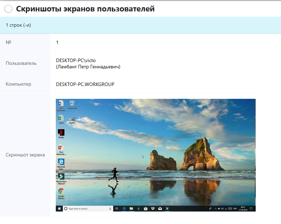Open the PowerPoint file desktop icon
281x224 pixels.
click(x=61, y=148)
